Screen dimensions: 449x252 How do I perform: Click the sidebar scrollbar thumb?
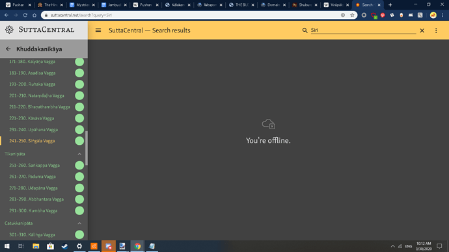87,148
